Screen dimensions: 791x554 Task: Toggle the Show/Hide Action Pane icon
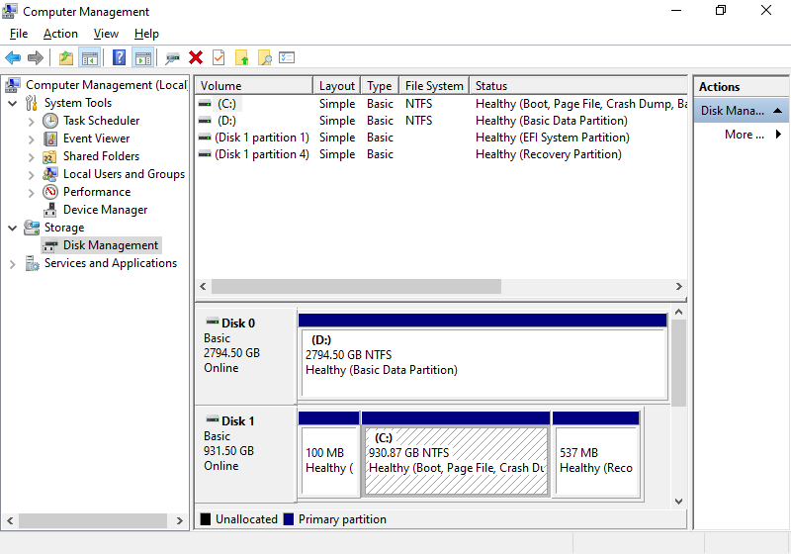point(143,58)
